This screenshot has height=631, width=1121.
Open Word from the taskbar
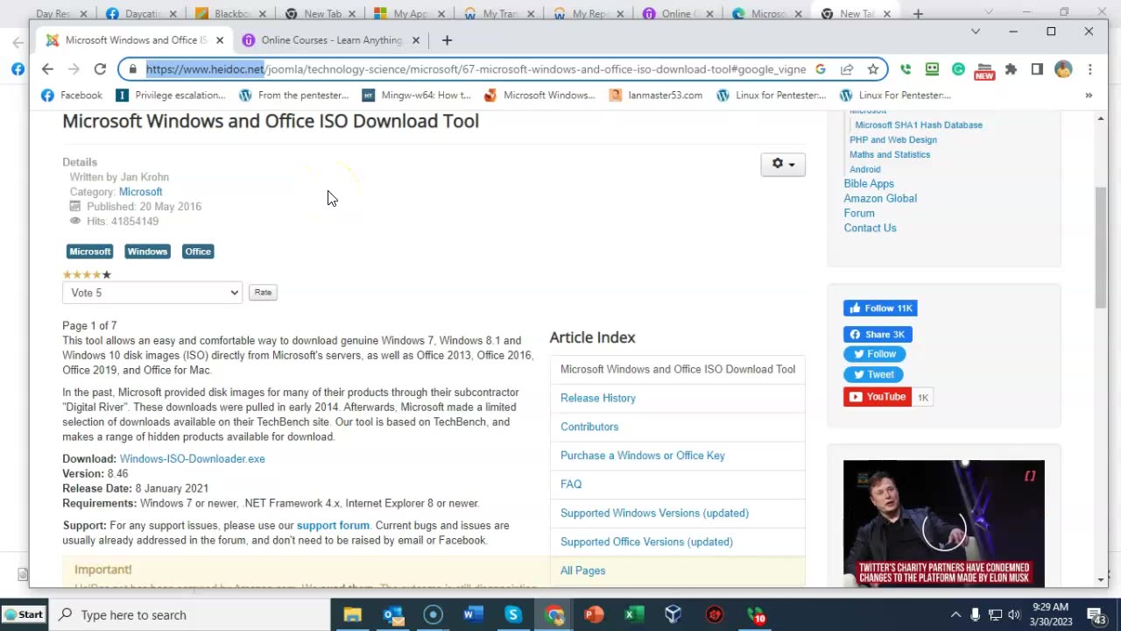click(x=473, y=614)
